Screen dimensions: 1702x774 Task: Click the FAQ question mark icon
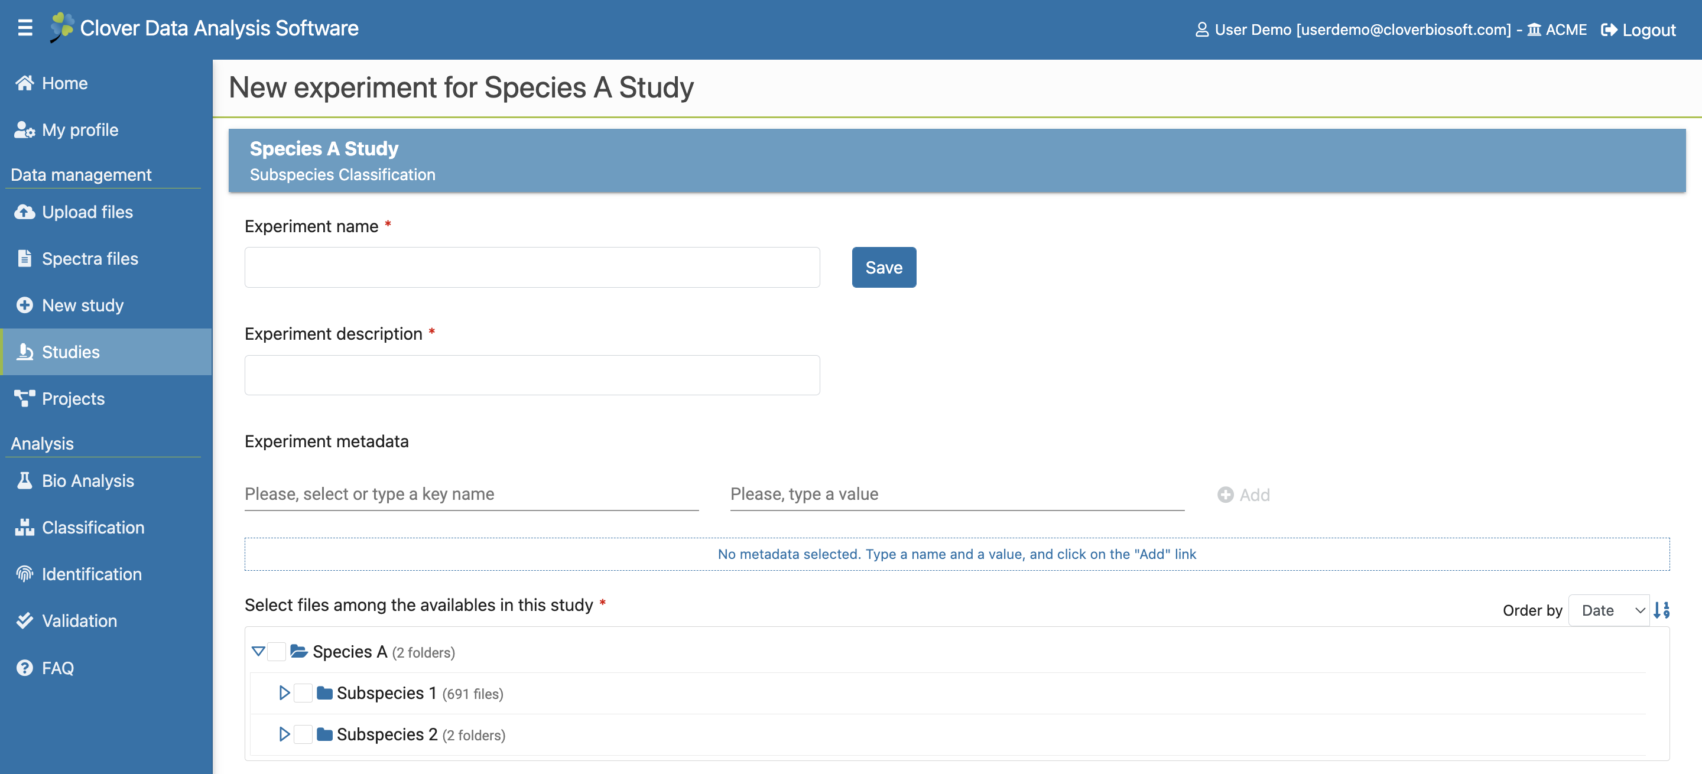tap(24, 668)
